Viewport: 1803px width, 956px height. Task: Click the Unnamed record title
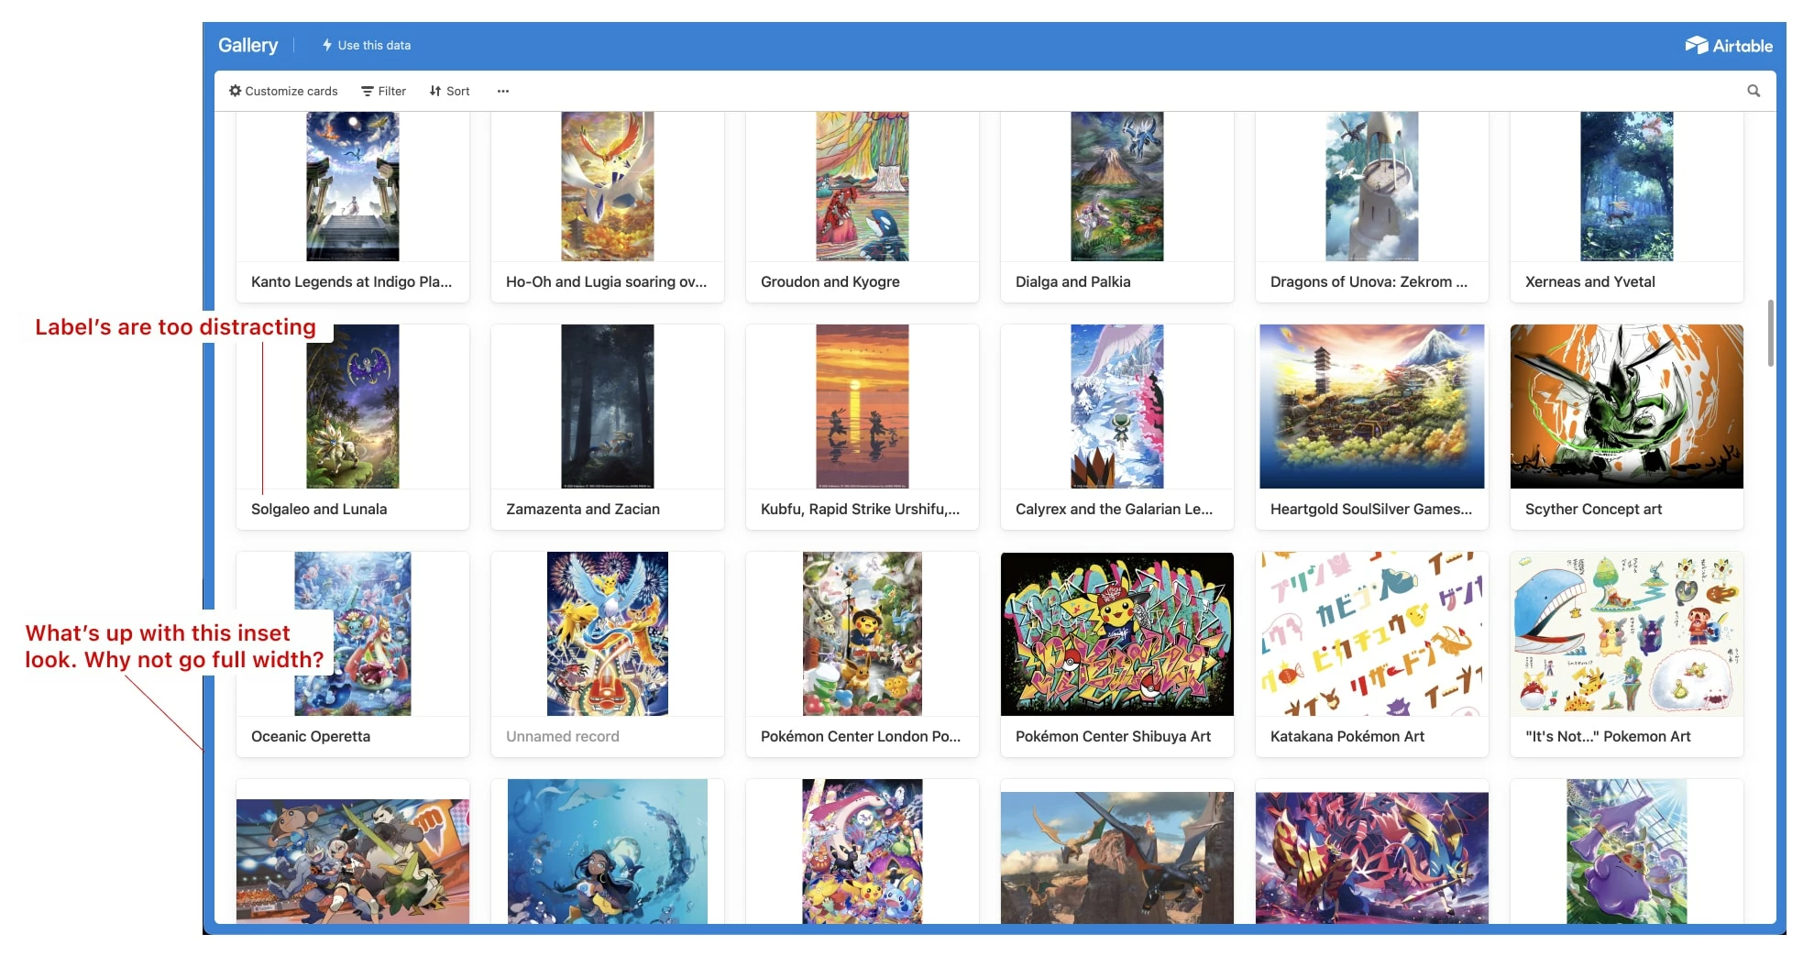point(562,736)
